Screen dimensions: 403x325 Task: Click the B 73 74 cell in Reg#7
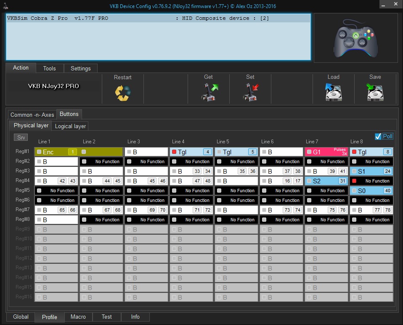(281, 210)
